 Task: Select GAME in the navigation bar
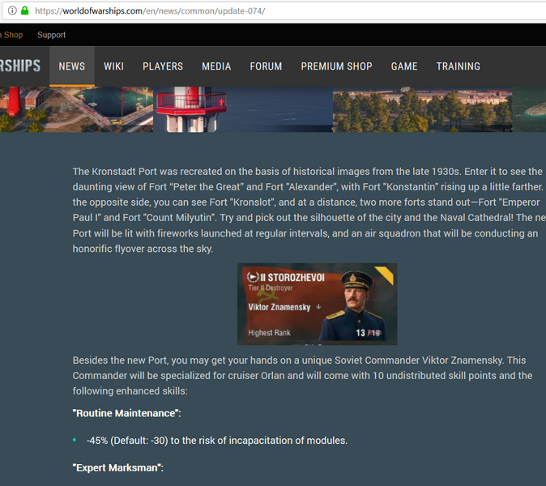point(404,66)
